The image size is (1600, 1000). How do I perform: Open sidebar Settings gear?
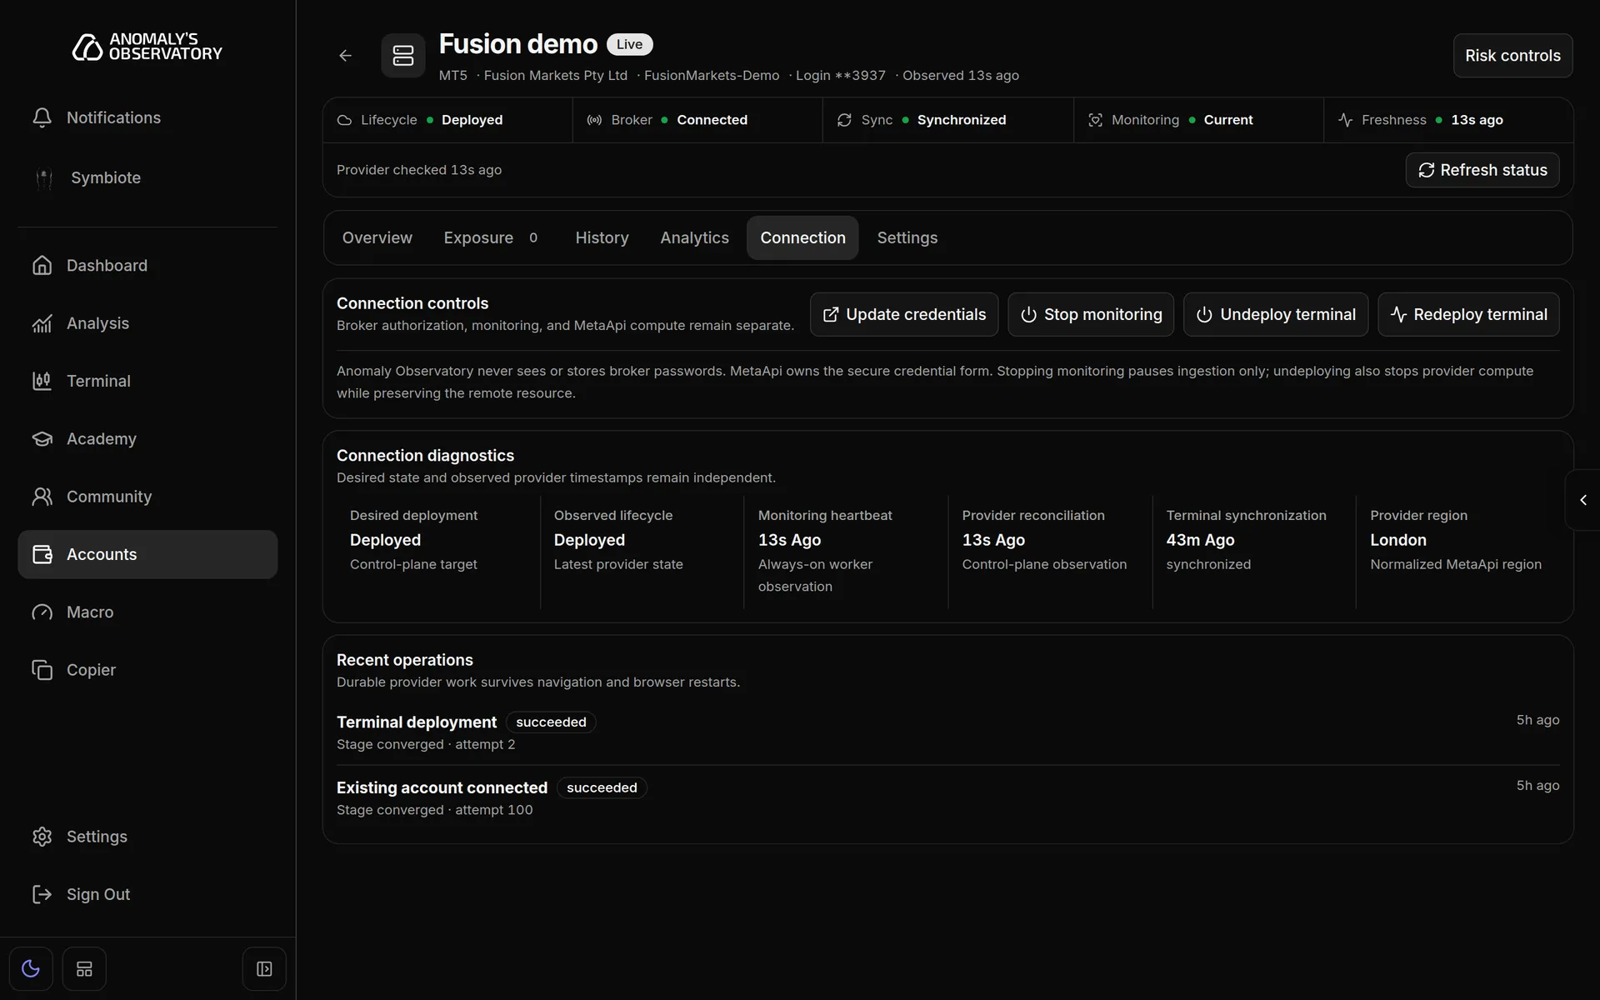42,837
